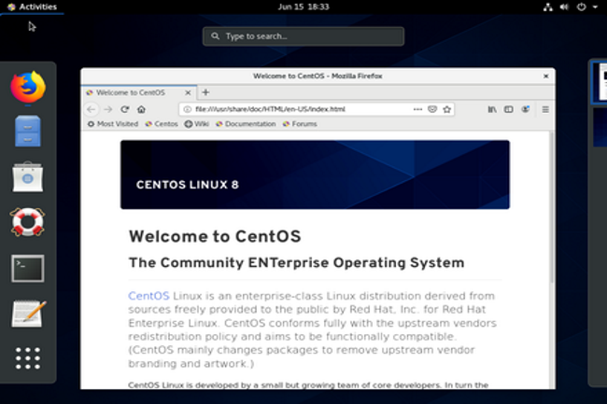Open the Firefox hamburger menu
The width and height of the screenshot is (607, 404).
click(545, 109)
